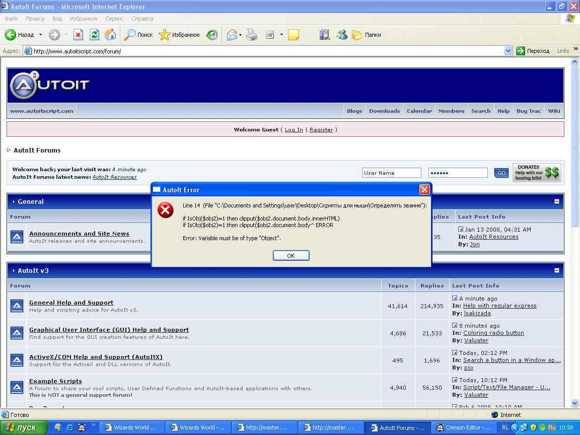The width and height of the screenshot is (580, 435).
Task: Show folders pane via Папки icon
Action: pyautogui.click(x=358, y=34)
